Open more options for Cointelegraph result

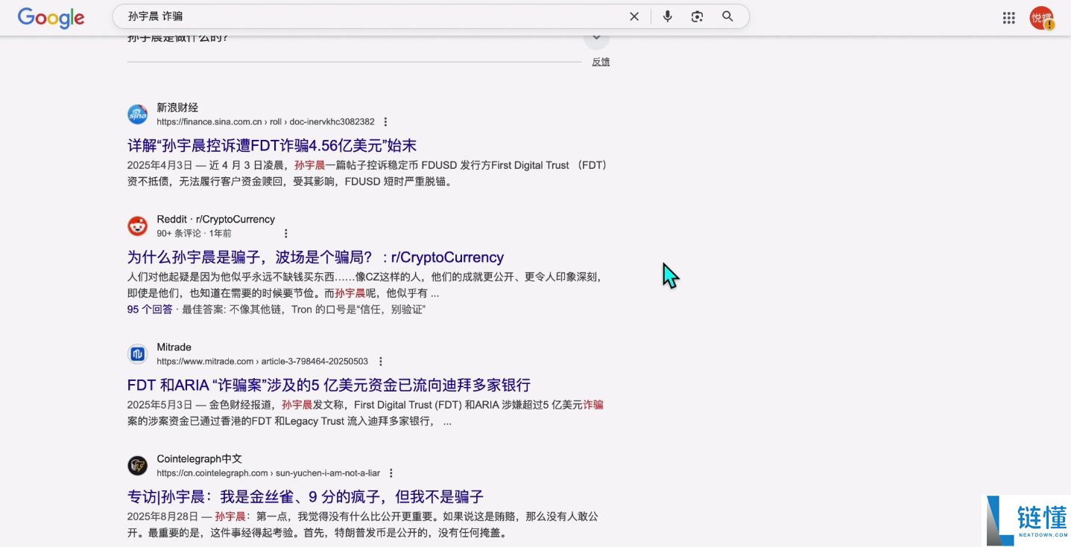point(391,473)
